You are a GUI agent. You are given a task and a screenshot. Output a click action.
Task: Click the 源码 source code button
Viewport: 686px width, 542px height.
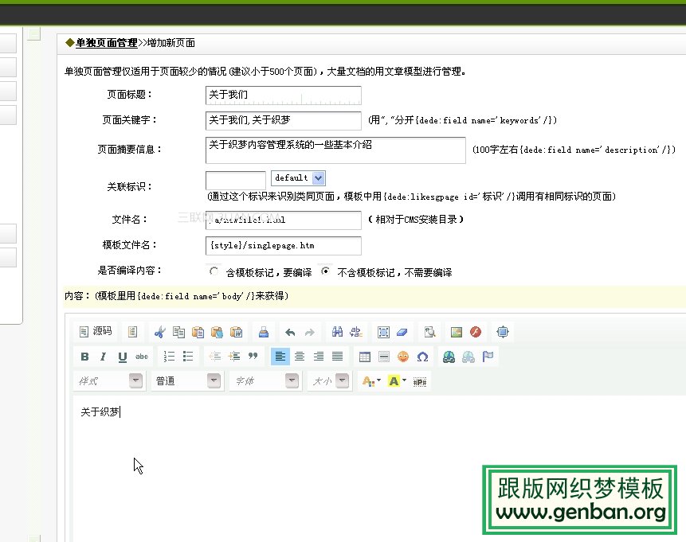95,332
